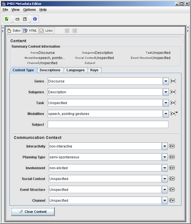Open the Links view button

[x=46, y=31]
